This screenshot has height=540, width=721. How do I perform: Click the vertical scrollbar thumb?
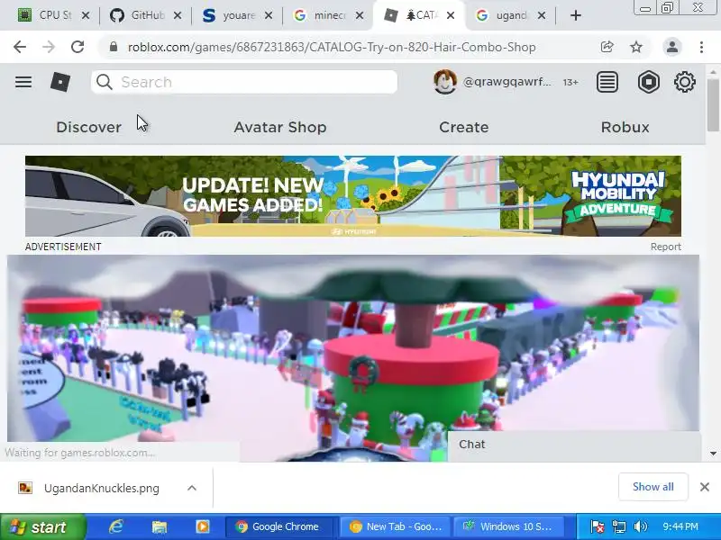[x=713, y=105]
